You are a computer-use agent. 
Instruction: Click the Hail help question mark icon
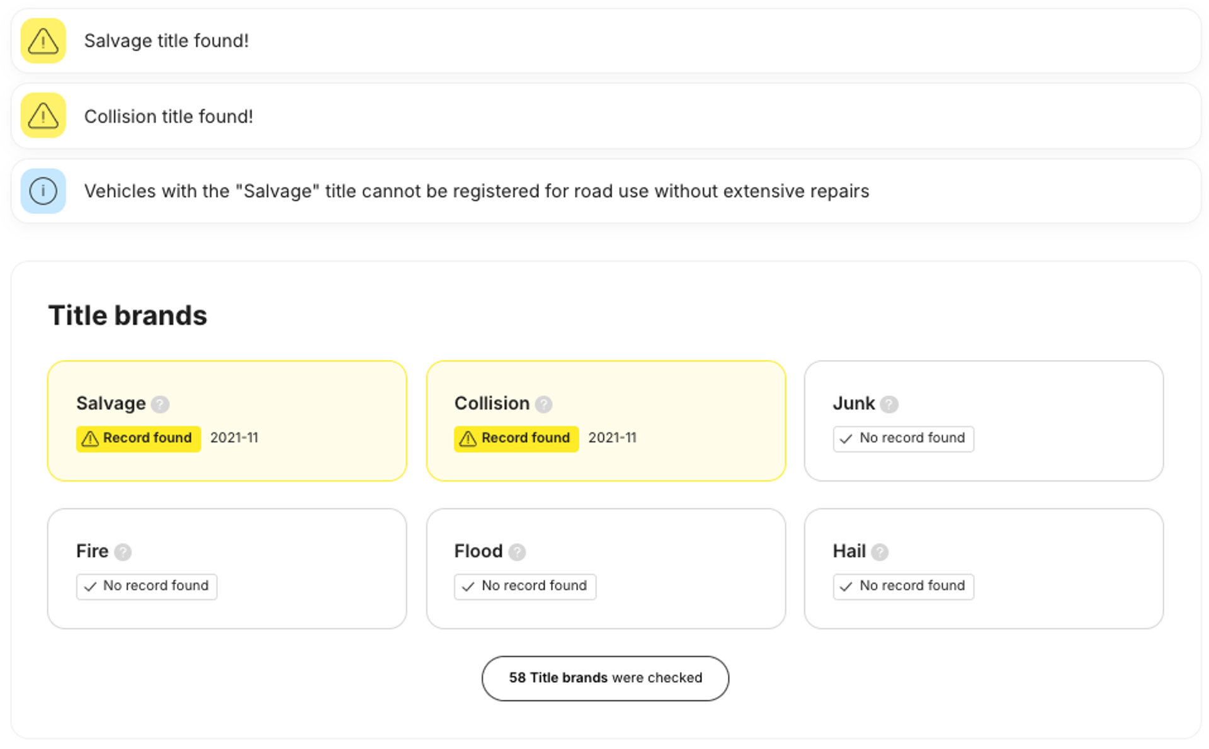click(879, 552)
